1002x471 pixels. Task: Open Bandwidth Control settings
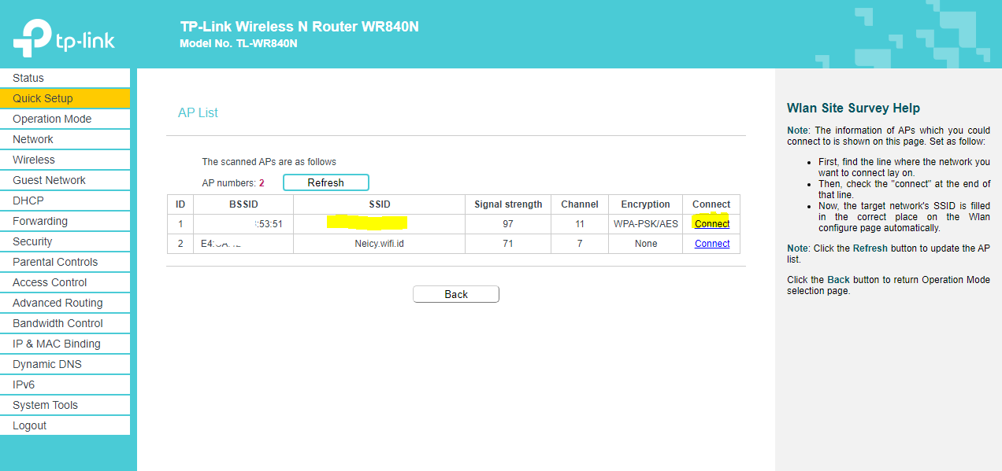pyautogui.click(x=65, y=323)
